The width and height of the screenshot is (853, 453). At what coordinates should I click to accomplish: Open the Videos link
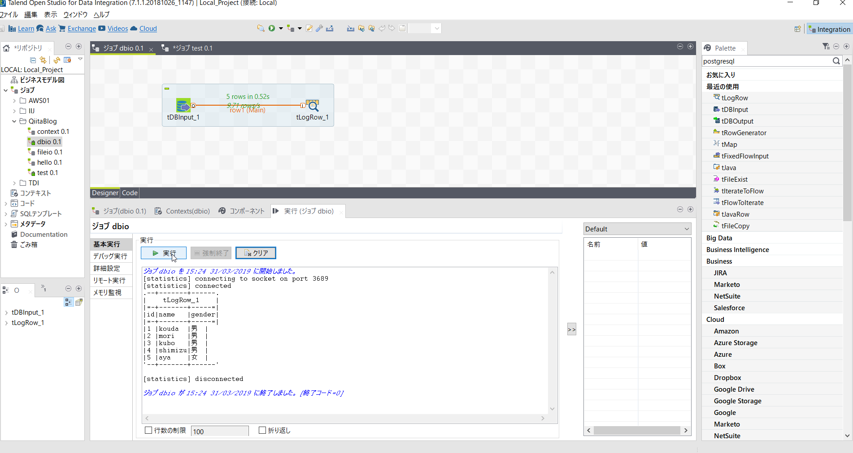click(x=118, y=29)
